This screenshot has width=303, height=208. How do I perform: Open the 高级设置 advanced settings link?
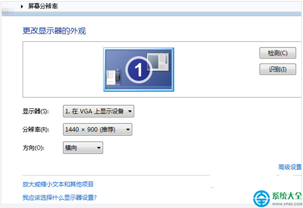coord(290,167)
